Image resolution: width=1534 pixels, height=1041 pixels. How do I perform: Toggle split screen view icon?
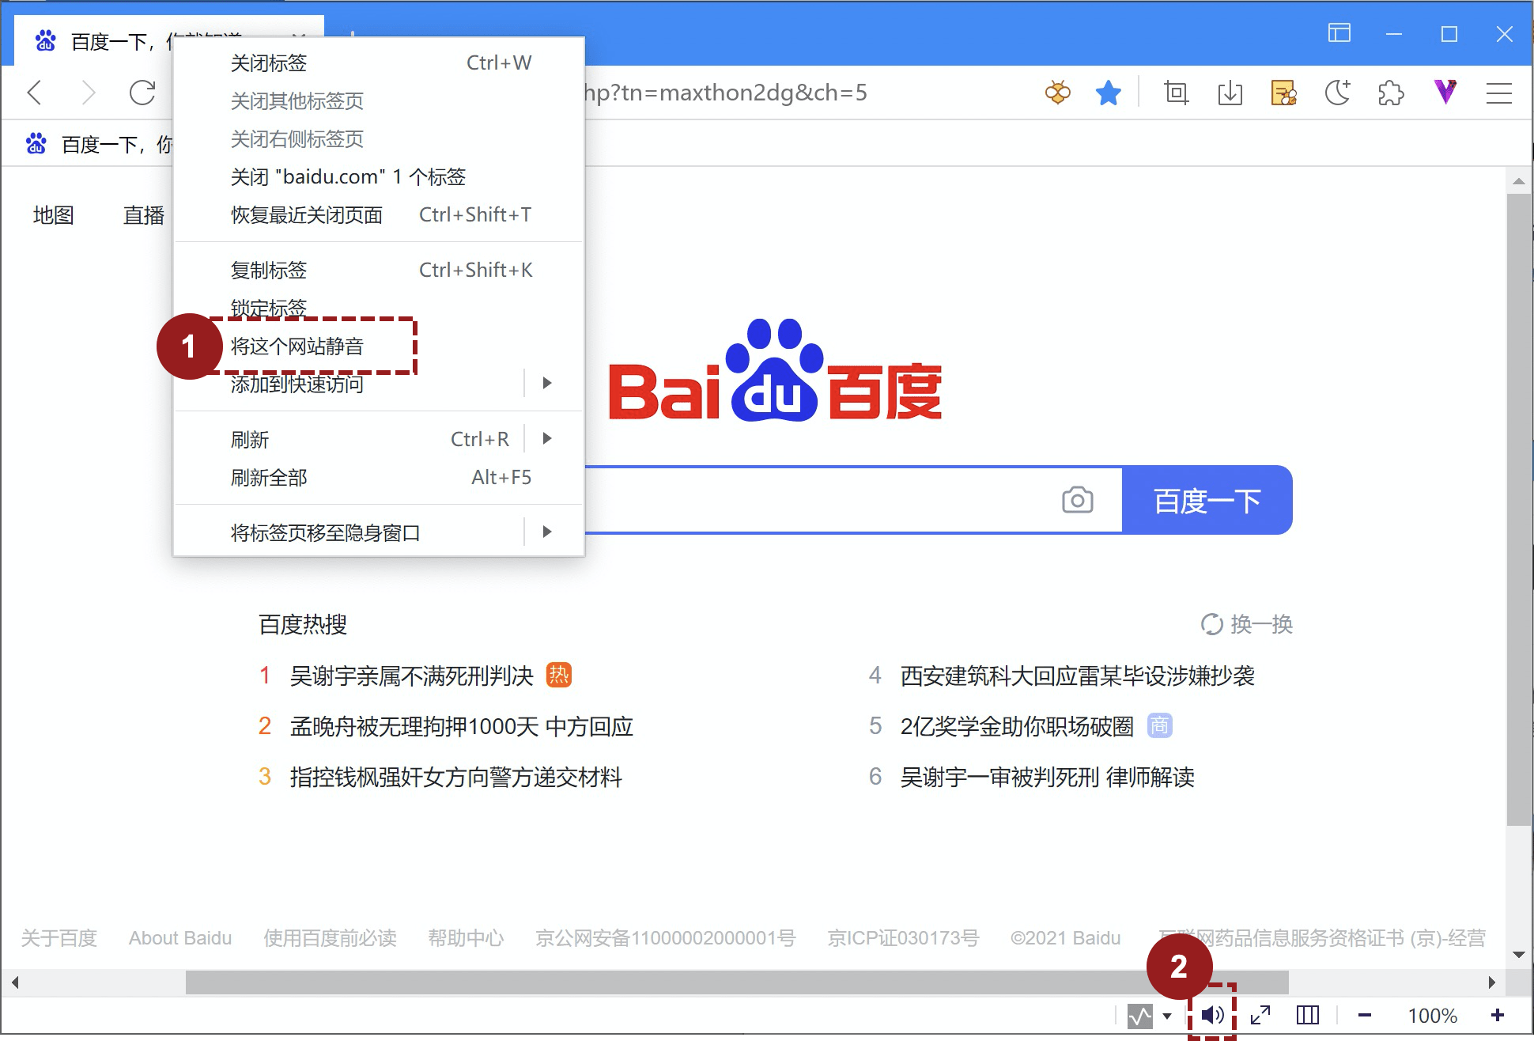coord(1308,1015)
